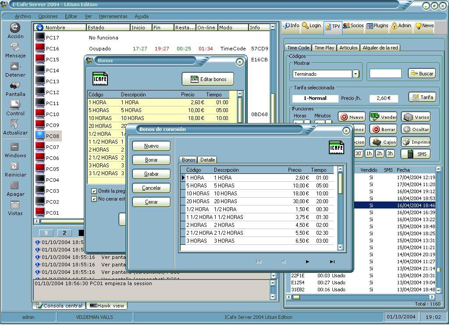Click the Bonos window list scrollbar
Screen dimensions: 449x325
point(240,107)
